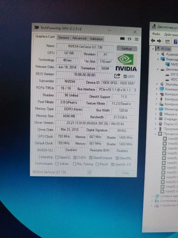Expand the Звуковы... tree node
Screen dimensions: 178x238
pos(157,84)
